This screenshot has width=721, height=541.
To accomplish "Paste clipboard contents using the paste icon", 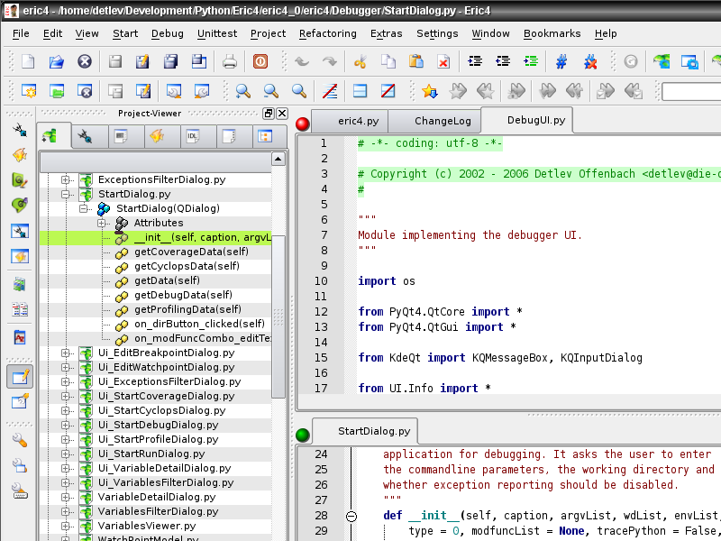I will (415, 63).
